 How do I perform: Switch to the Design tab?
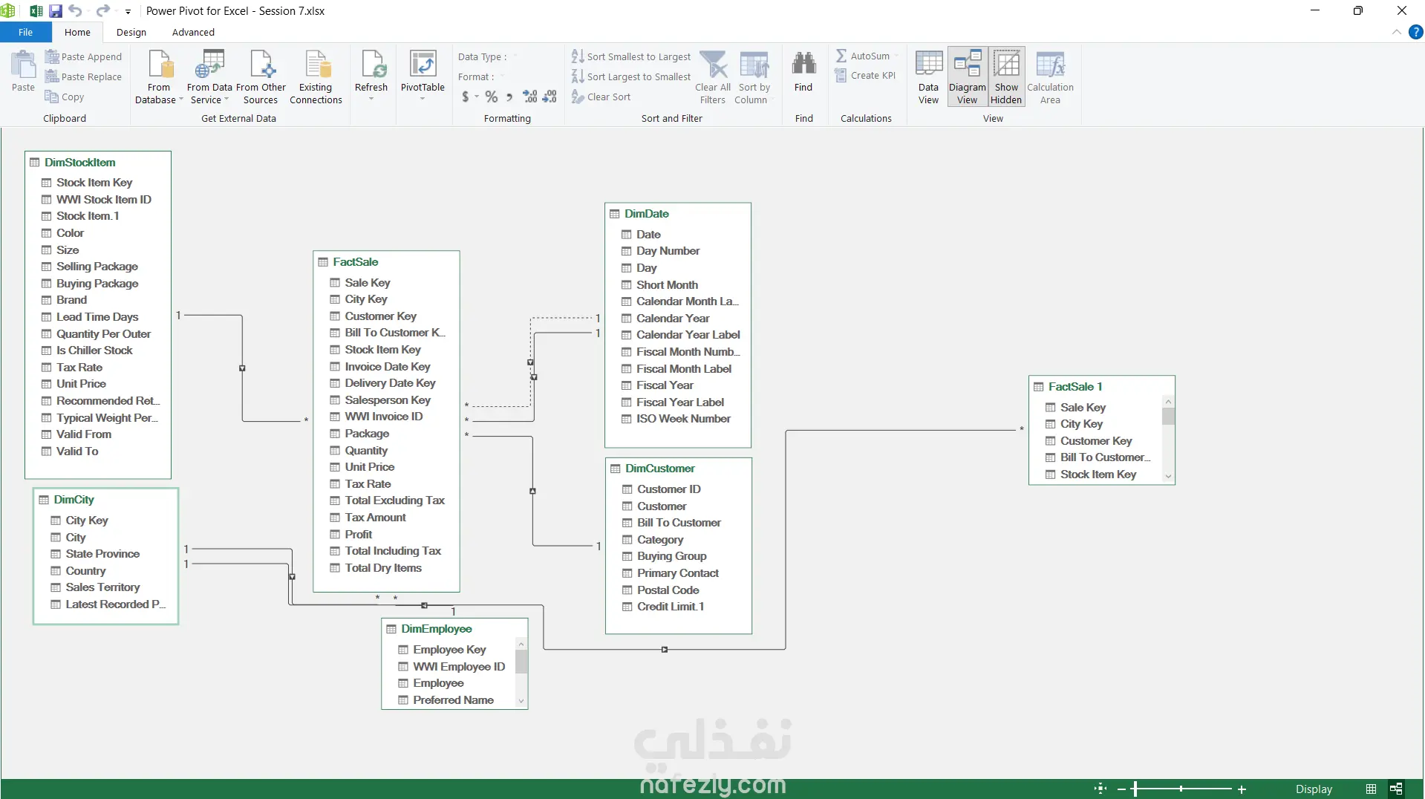click(x=131, y=32)
